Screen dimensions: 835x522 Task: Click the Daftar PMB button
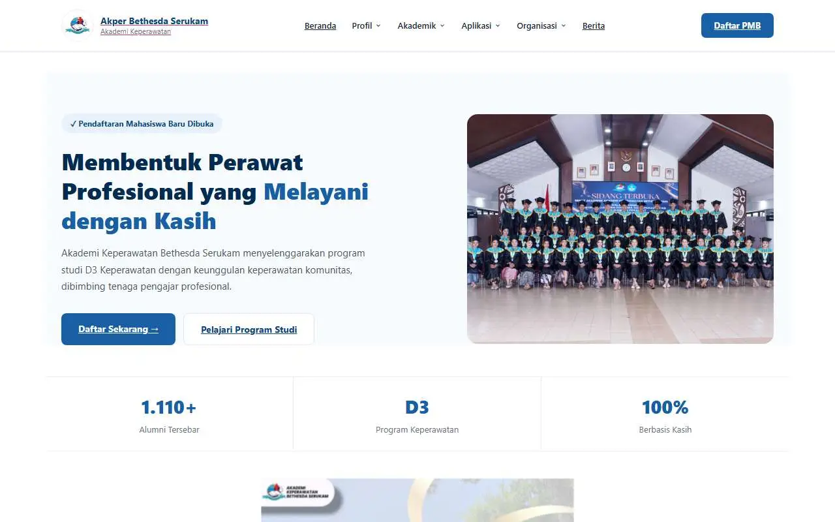click(737, 25)
